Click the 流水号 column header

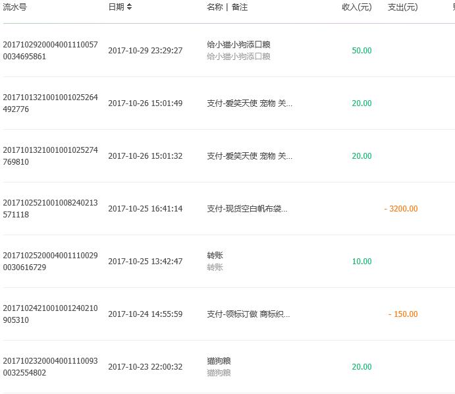[14, 7]
